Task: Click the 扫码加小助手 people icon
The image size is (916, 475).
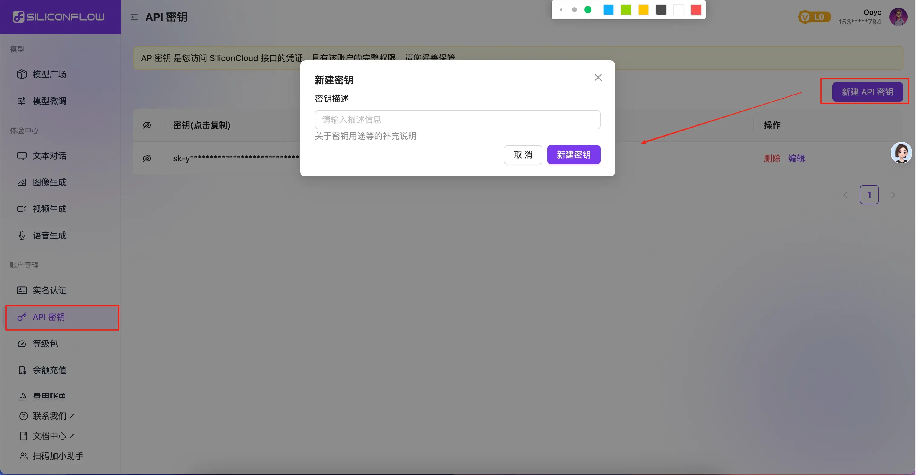Action: tap(24, 456)
